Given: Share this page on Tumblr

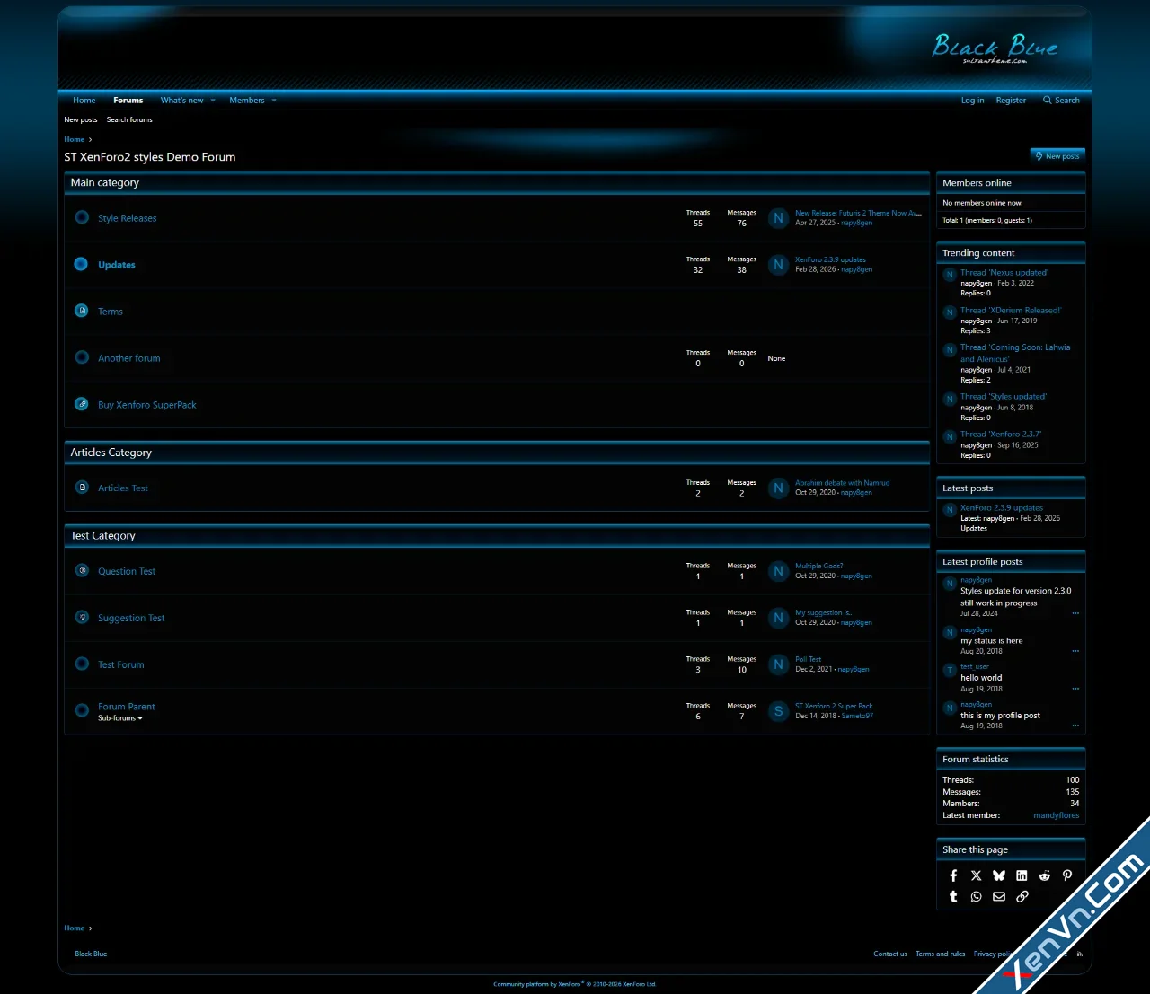Looking at the screenshot, I should [x=953, y=896].
